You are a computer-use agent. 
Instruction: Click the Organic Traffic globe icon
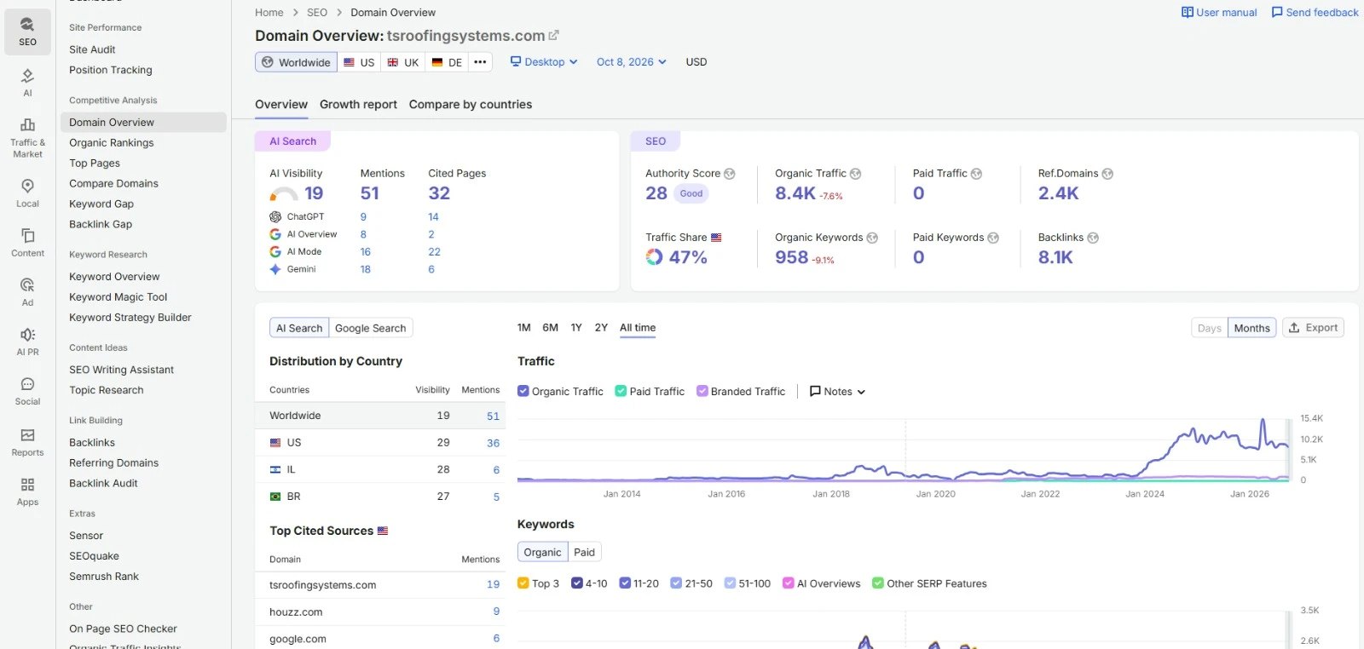[855, 174]
